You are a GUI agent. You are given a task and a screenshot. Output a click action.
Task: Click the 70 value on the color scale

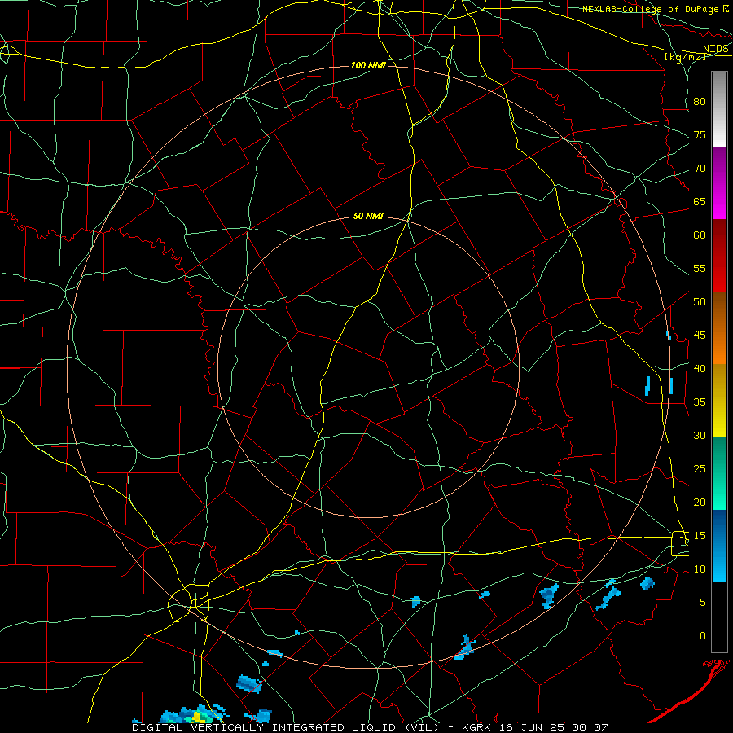[700, 169]
